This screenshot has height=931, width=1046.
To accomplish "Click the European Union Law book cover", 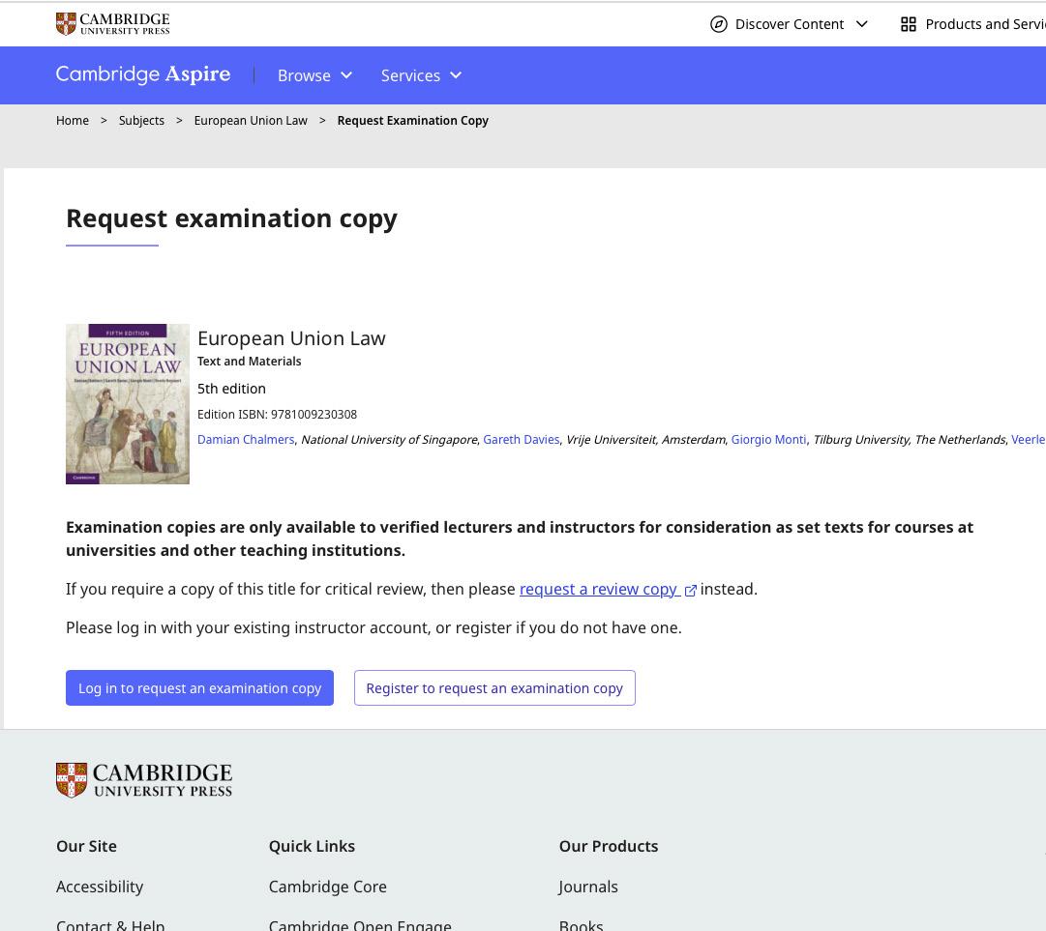I will [128, 404].
